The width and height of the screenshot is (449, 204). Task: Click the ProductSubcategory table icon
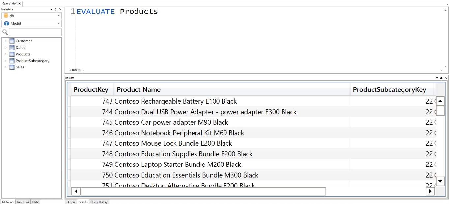tap(12, 61)
